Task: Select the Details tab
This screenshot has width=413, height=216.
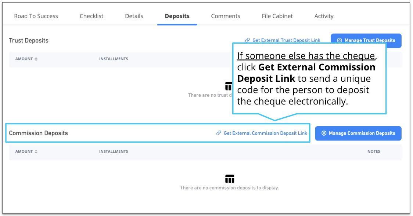Action: [134, 16]
